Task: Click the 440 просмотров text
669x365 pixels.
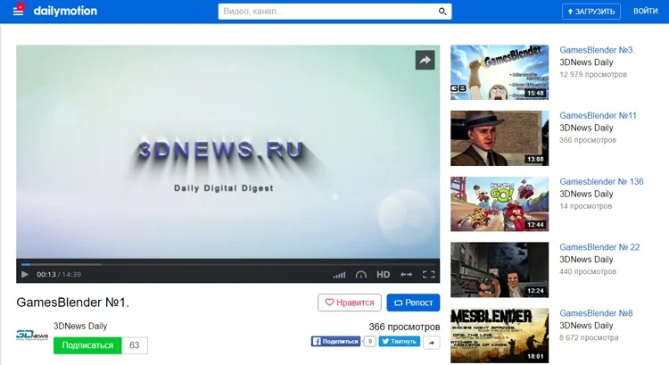Action: (x=588, y=271)
